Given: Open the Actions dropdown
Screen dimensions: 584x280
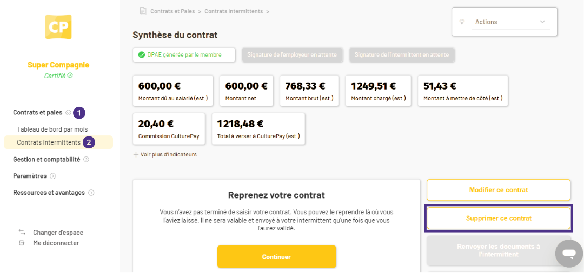Looking at the screenshot, I should [x=510, y=22].
